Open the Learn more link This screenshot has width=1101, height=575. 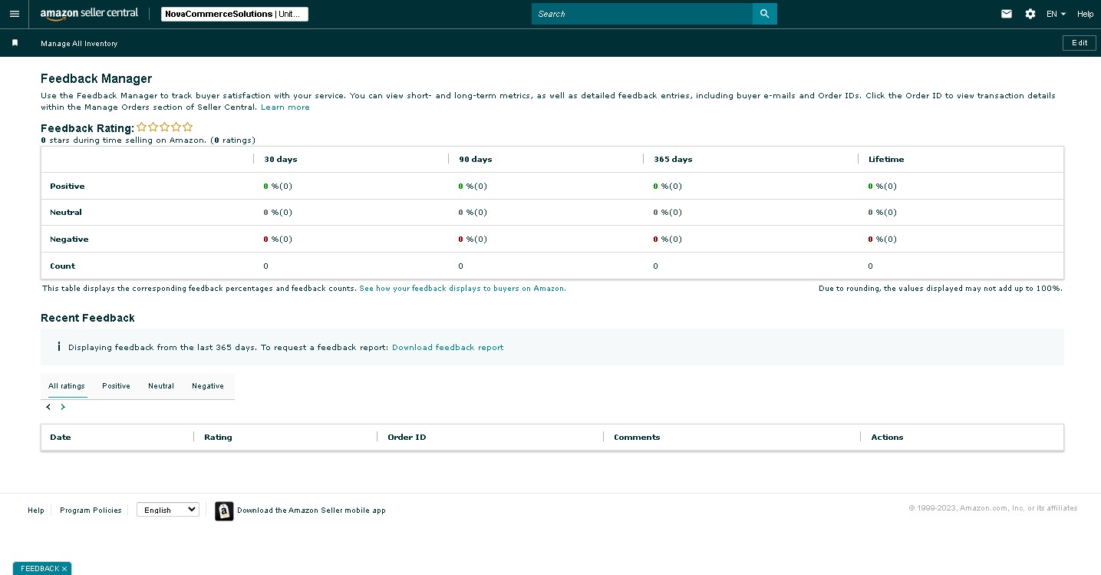285,107
